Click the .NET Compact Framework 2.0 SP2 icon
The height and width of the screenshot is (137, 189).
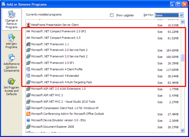[28, 32]
